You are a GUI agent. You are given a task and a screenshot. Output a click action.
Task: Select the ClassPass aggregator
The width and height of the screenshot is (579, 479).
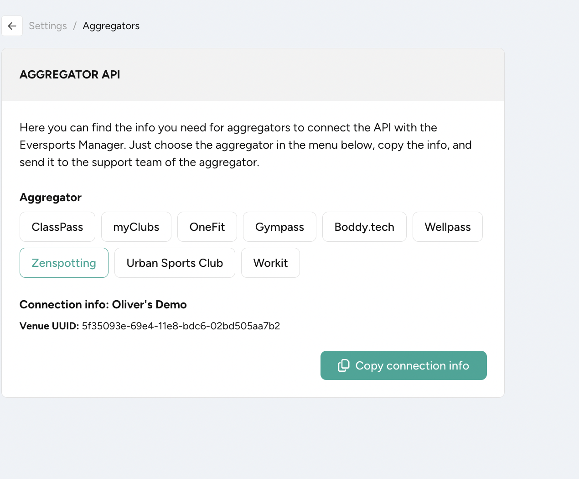(x=57, y=227)
